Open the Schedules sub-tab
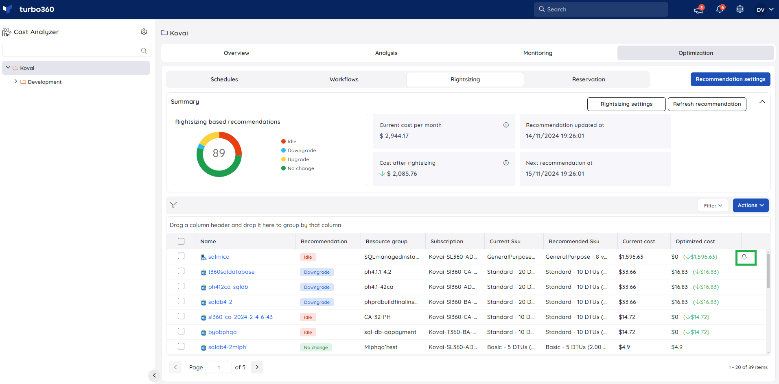The image size is (779, 384). coord(224,79)
